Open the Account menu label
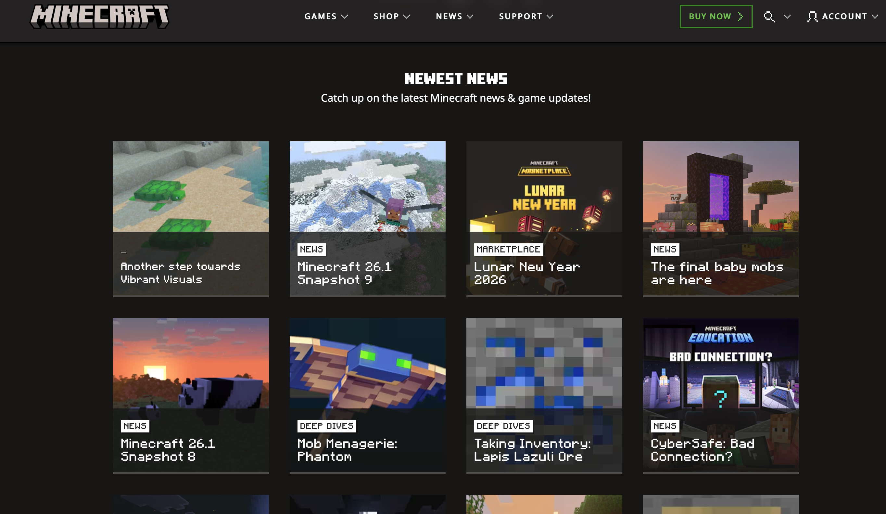Image resolution: width=886 pixels, height=514 pixels. tap(844, 17)
